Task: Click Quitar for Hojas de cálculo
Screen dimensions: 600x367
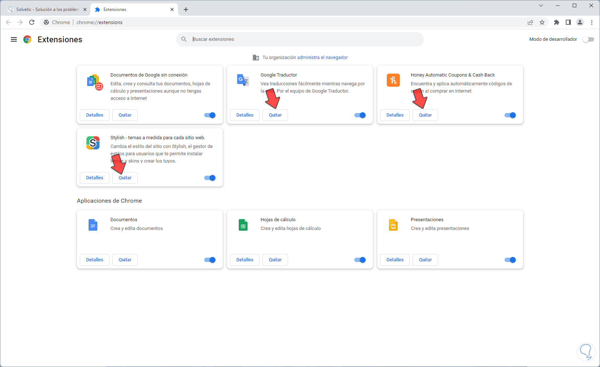Action: (275, 260)
